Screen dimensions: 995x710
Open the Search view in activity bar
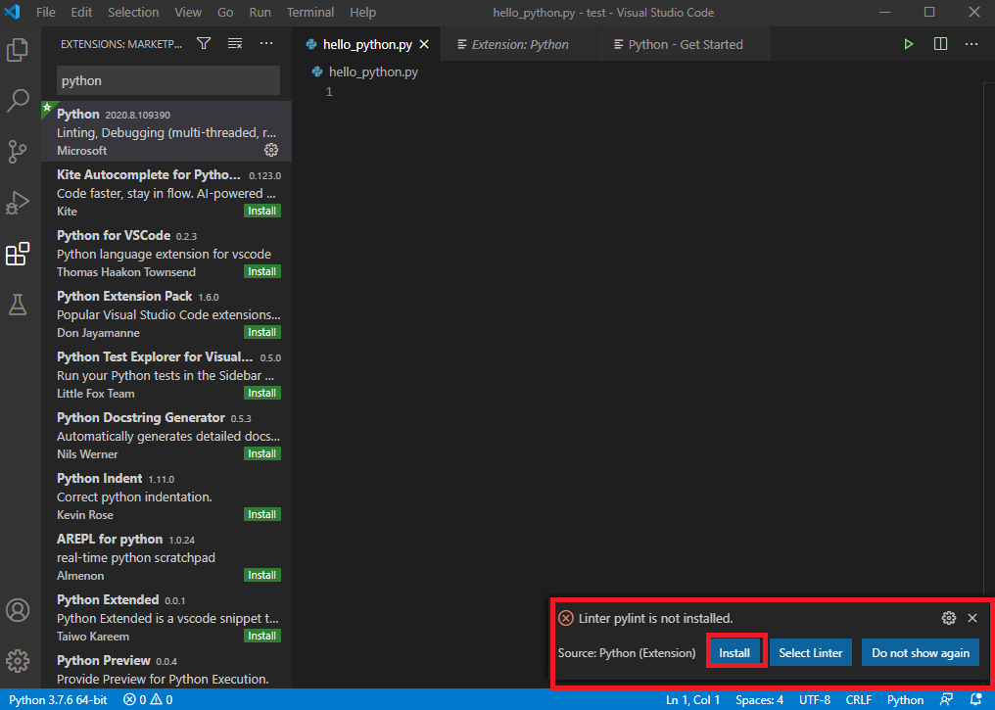[x=18, y=100]
